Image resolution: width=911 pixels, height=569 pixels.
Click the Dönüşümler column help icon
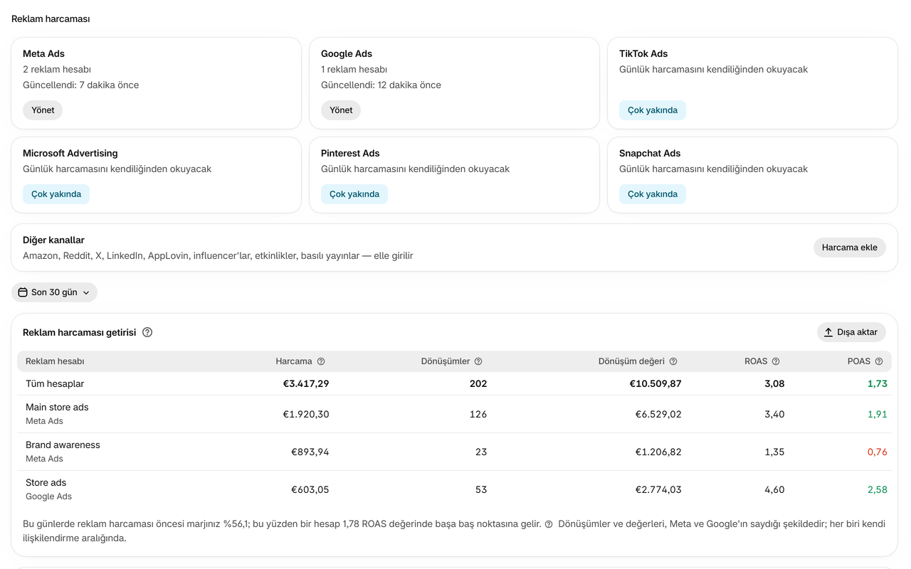pyautogui.click(x=478, y=361)
